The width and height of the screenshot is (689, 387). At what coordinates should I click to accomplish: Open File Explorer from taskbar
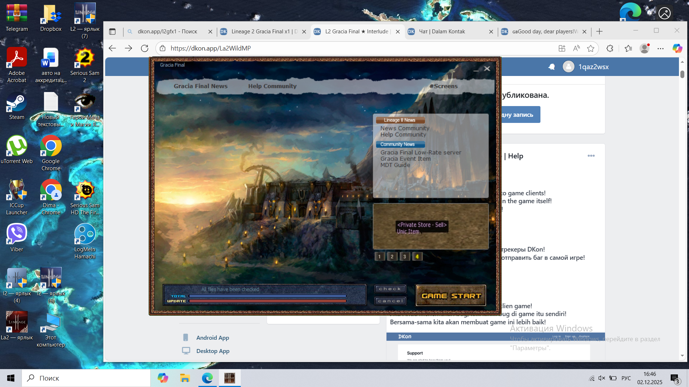185,378
